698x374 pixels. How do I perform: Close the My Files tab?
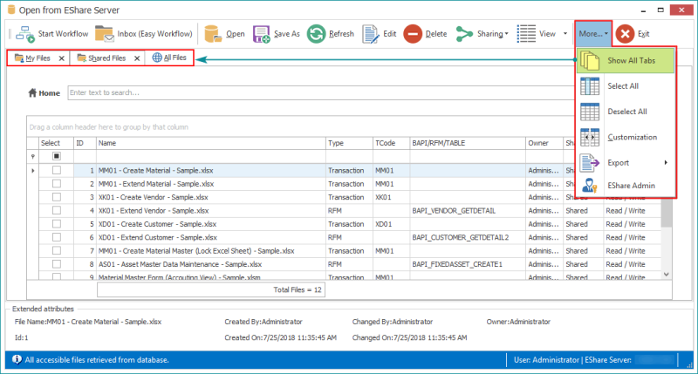pos(61,58)
